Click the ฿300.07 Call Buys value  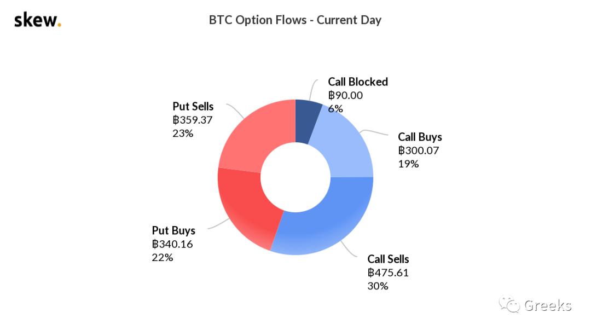coord(419,150)
